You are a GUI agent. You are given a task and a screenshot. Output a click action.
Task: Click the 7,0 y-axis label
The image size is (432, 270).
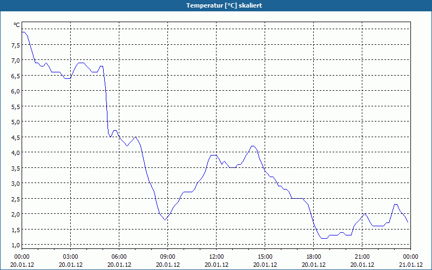click(16, 60)
